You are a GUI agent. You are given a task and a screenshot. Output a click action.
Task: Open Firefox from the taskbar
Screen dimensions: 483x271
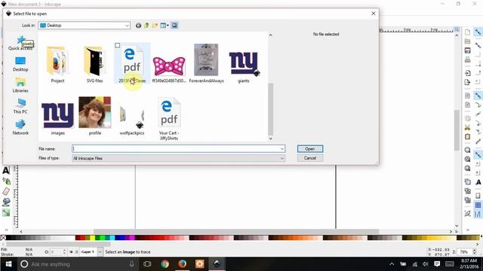[183, 264]
